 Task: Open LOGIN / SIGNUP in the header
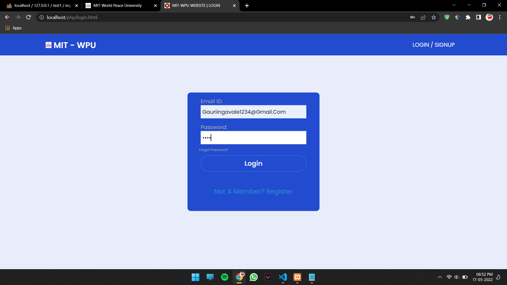(434, 45)
